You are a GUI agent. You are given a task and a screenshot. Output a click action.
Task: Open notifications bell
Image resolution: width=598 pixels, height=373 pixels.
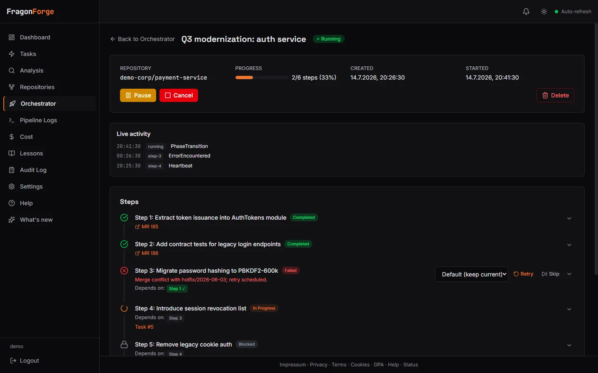pos(526,12)
